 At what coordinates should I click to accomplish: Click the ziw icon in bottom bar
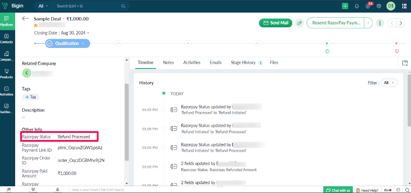pyautogui.click(x=388, y=190)
